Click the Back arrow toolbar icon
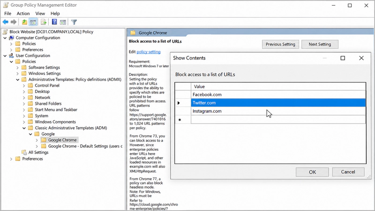375x211 pixels. [x=5, y=22]
